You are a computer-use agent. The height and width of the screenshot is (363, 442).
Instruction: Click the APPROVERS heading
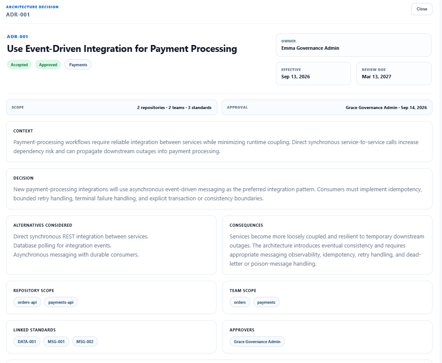click(242, 330)
